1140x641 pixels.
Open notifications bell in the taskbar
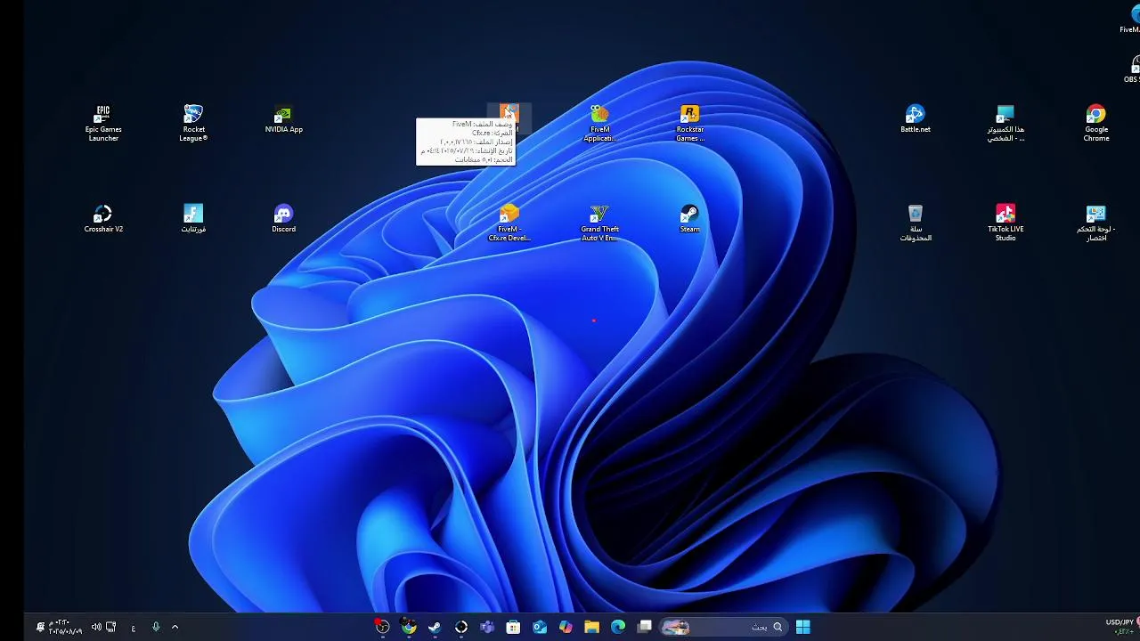click(40, 627)
